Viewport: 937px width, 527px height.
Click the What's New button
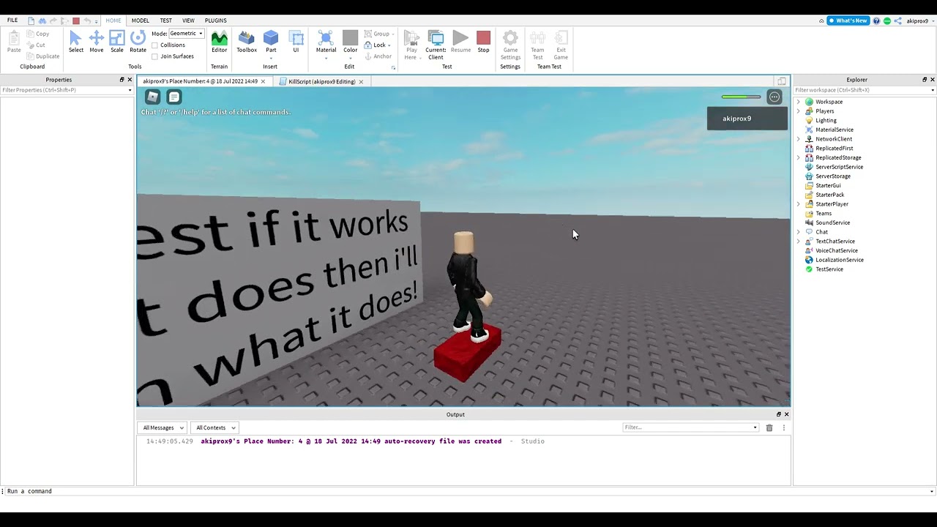coord(848,21)
